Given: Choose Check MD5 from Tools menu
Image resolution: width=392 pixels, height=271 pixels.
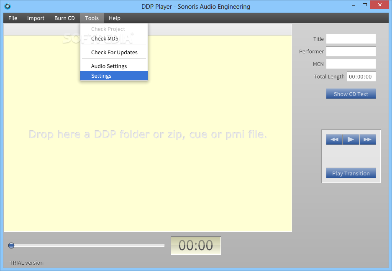Looking at the screenshot, I should click(114, 39).
